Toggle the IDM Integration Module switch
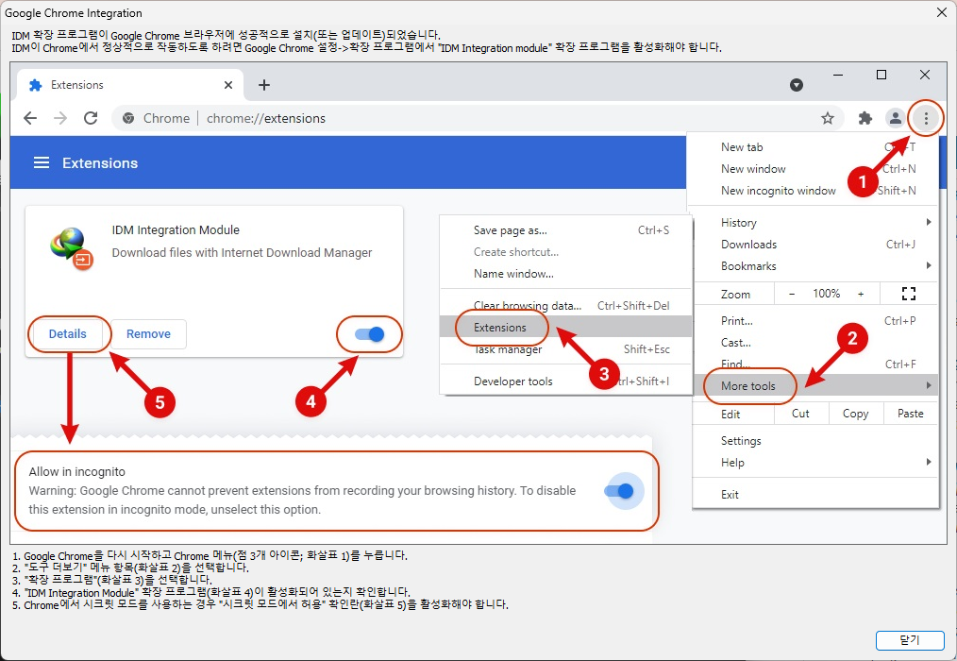This screenshot has height=661, width=957. tap(369, 334)
